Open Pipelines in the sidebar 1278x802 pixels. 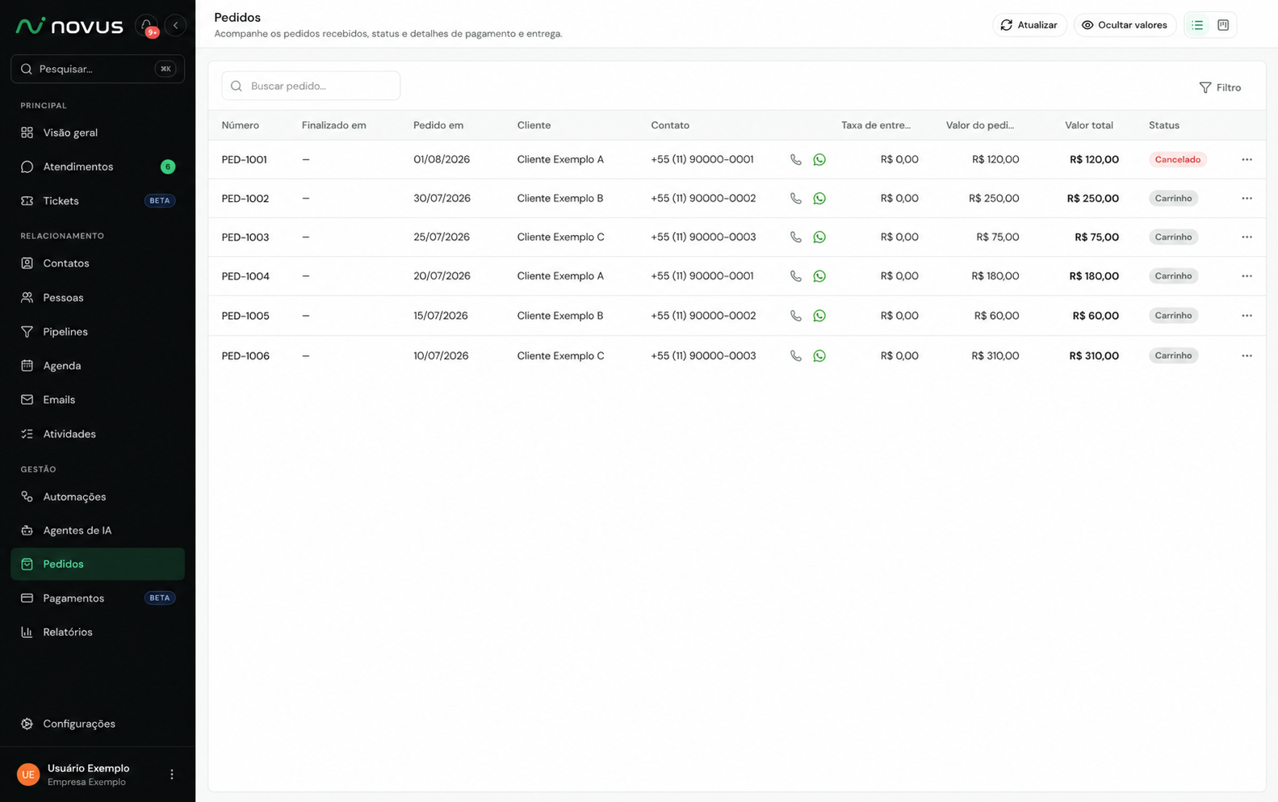(x=98, y=332)
